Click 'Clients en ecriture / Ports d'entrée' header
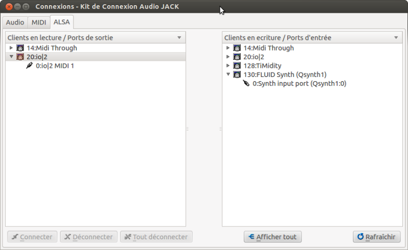408x250 pixels. point(312,38)
